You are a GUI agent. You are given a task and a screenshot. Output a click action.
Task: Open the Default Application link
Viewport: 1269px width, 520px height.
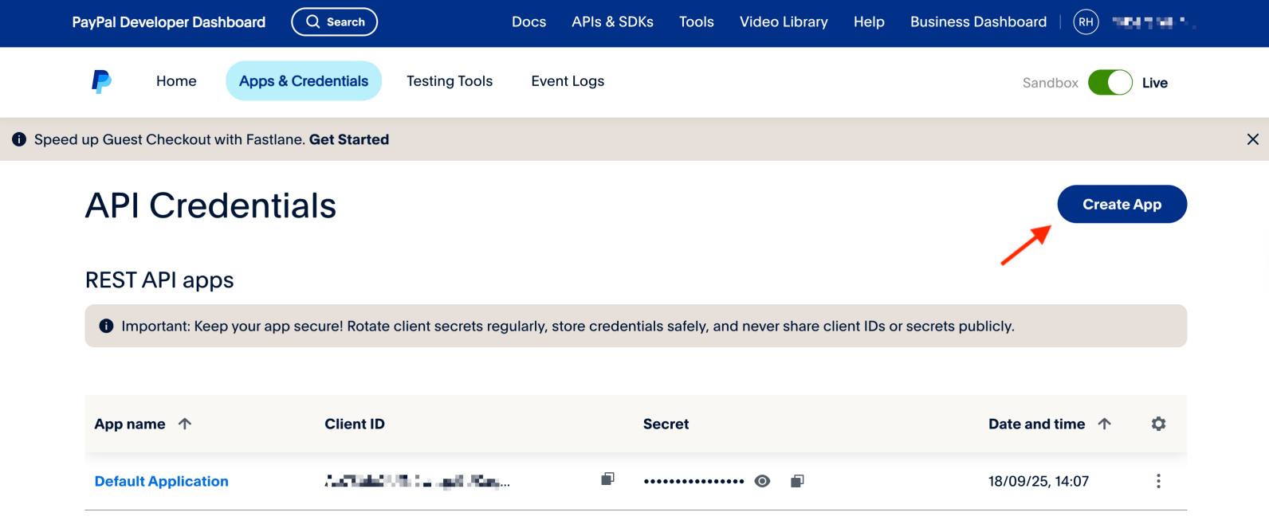pyautogui.click(x=161, y=481)
